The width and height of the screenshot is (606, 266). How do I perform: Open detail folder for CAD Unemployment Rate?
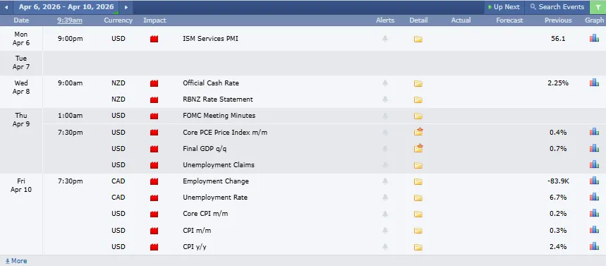pyautogui.click(x=418, y=198)
